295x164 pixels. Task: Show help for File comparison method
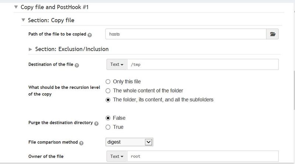81,143
